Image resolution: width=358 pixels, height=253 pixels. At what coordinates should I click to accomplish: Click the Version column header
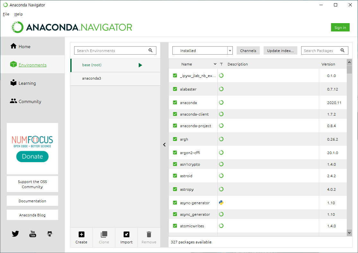tap(328, 64)
